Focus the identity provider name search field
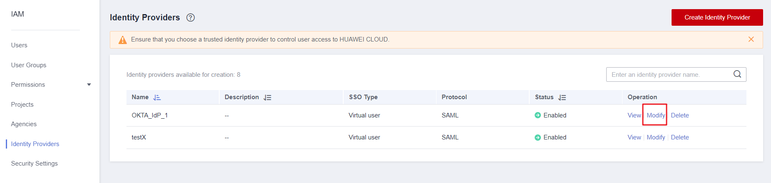Viewport: 771px width, 183px height. 668,75
